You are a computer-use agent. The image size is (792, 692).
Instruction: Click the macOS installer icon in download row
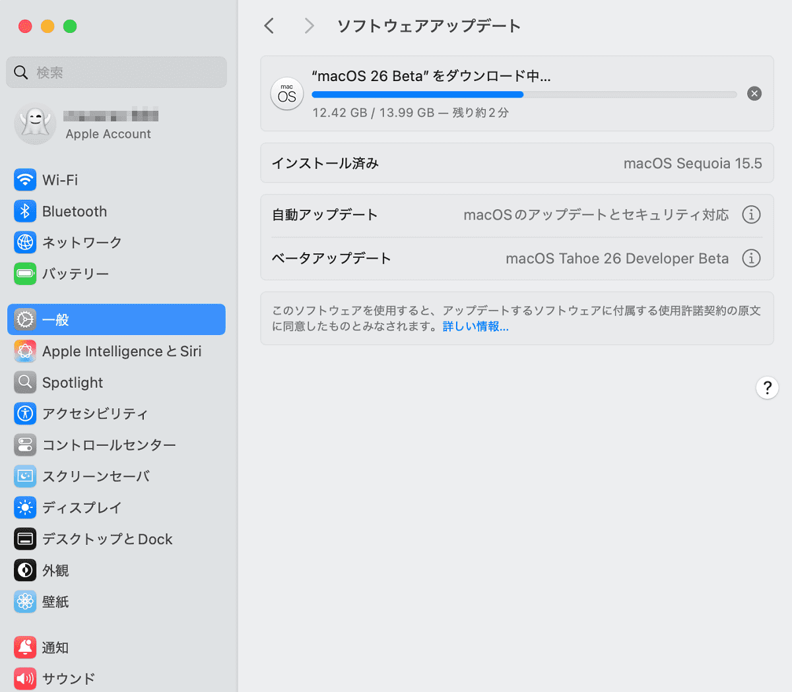click(287, 94)
